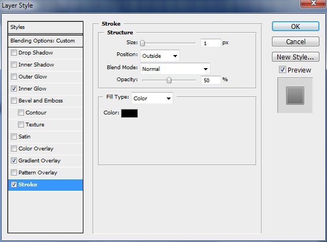
Task: Tick the Satin checkbox
Action: (x=14, y=137)
